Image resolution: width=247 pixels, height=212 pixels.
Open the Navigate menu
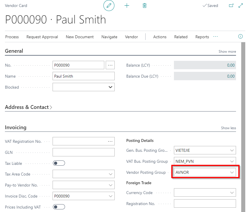pyautogui.click(x=109, y=37)
